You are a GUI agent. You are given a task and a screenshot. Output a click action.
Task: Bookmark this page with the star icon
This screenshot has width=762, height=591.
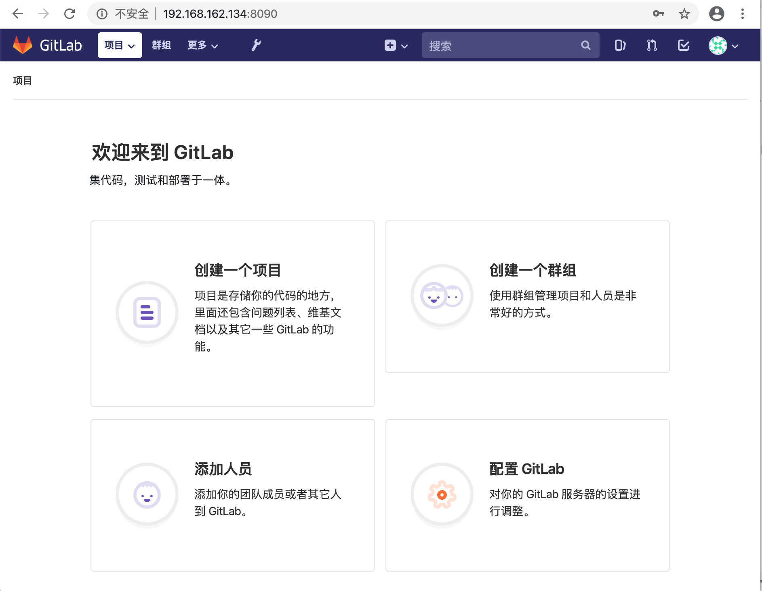tap(684, 14)
